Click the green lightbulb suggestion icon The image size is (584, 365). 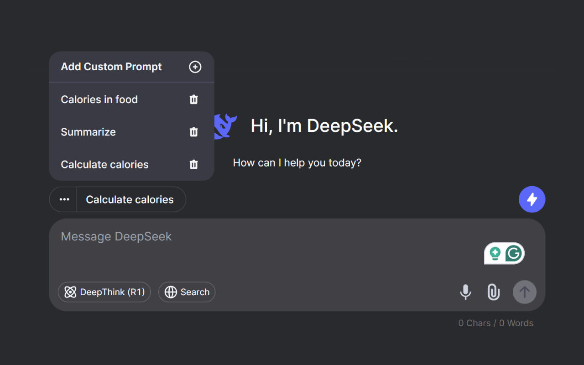click(495, 253)
